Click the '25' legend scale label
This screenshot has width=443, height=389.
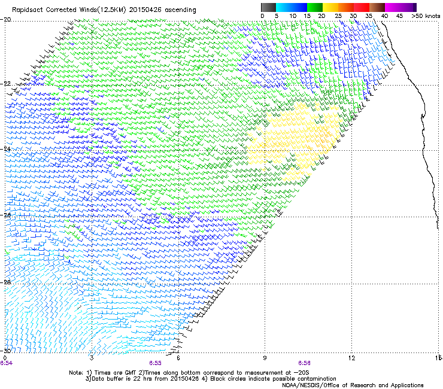click(x=338, y=16)
